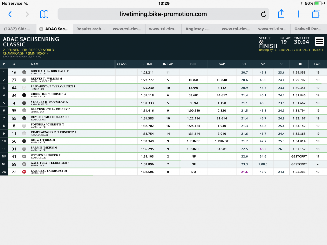Click checkered flag icon for Christie S row
Viewport: 327px width, 245px height.
pos(24,95)
